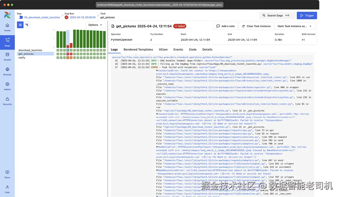Open the Mark Task Instance as dropdown
Viewport: 339px width, 197px height.
[x=295, y=26]
